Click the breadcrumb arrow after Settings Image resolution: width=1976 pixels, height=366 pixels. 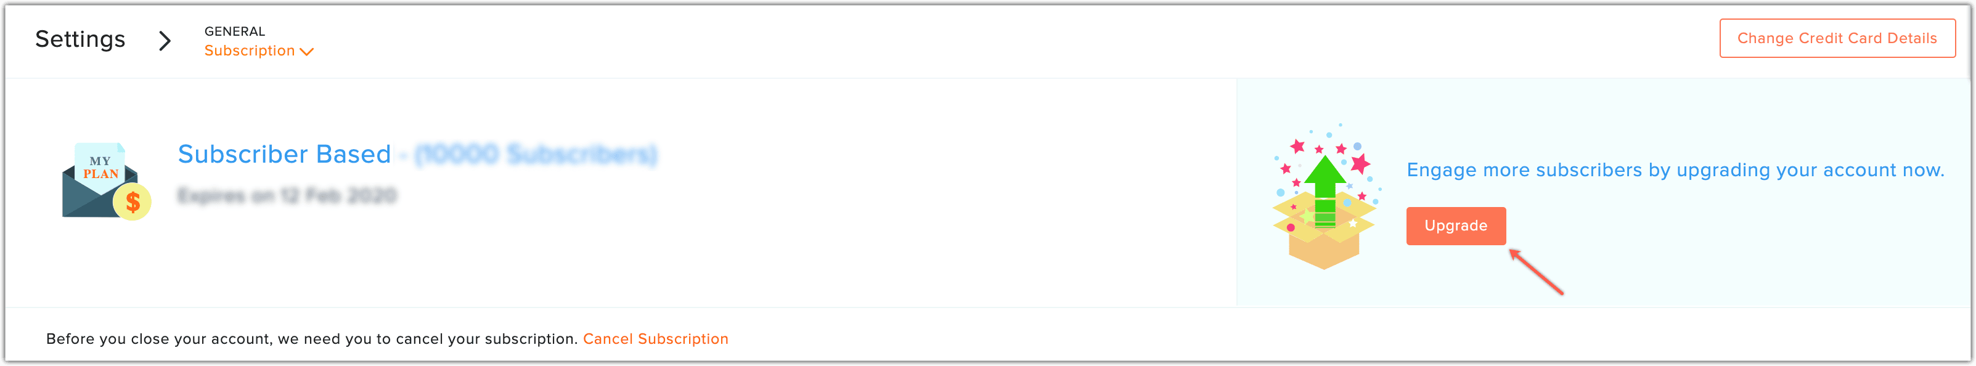pos(164,41)
